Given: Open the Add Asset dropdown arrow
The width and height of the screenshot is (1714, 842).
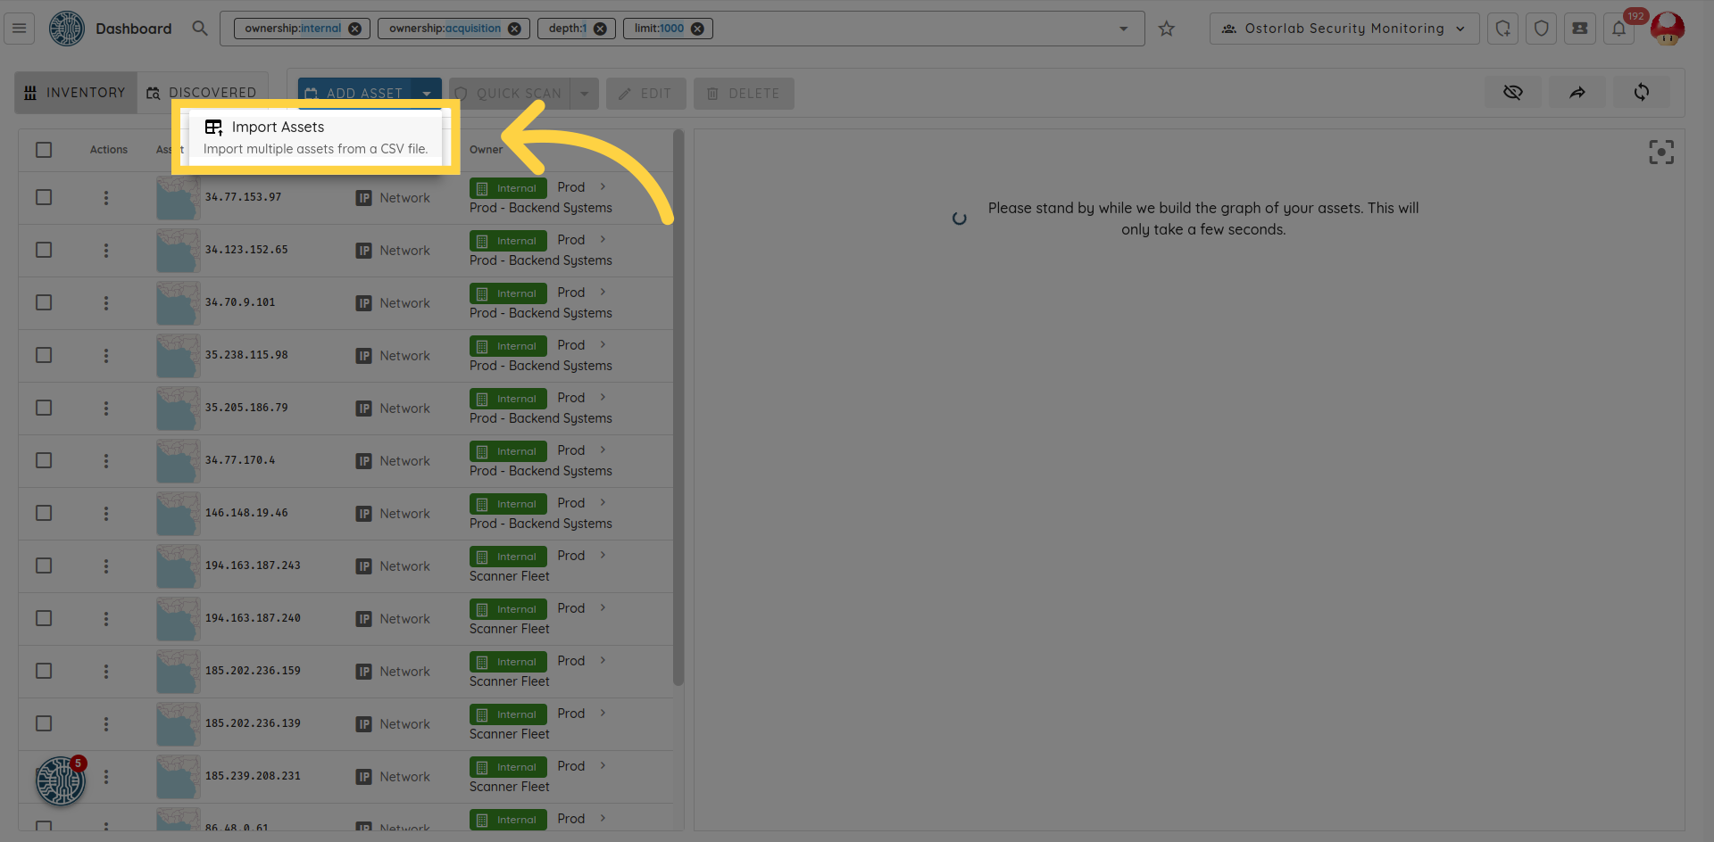Looking at the screenshot, I should [x=427, y=94].
